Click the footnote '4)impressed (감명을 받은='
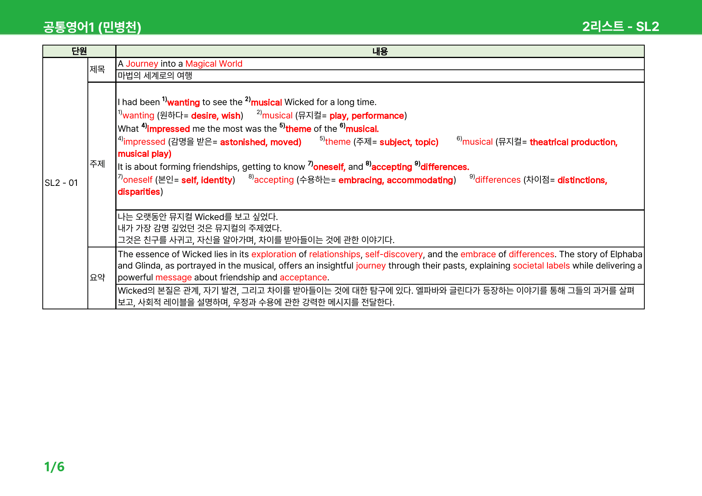The height and width of the screenshot is (496, 702). [x=167, y=142]
